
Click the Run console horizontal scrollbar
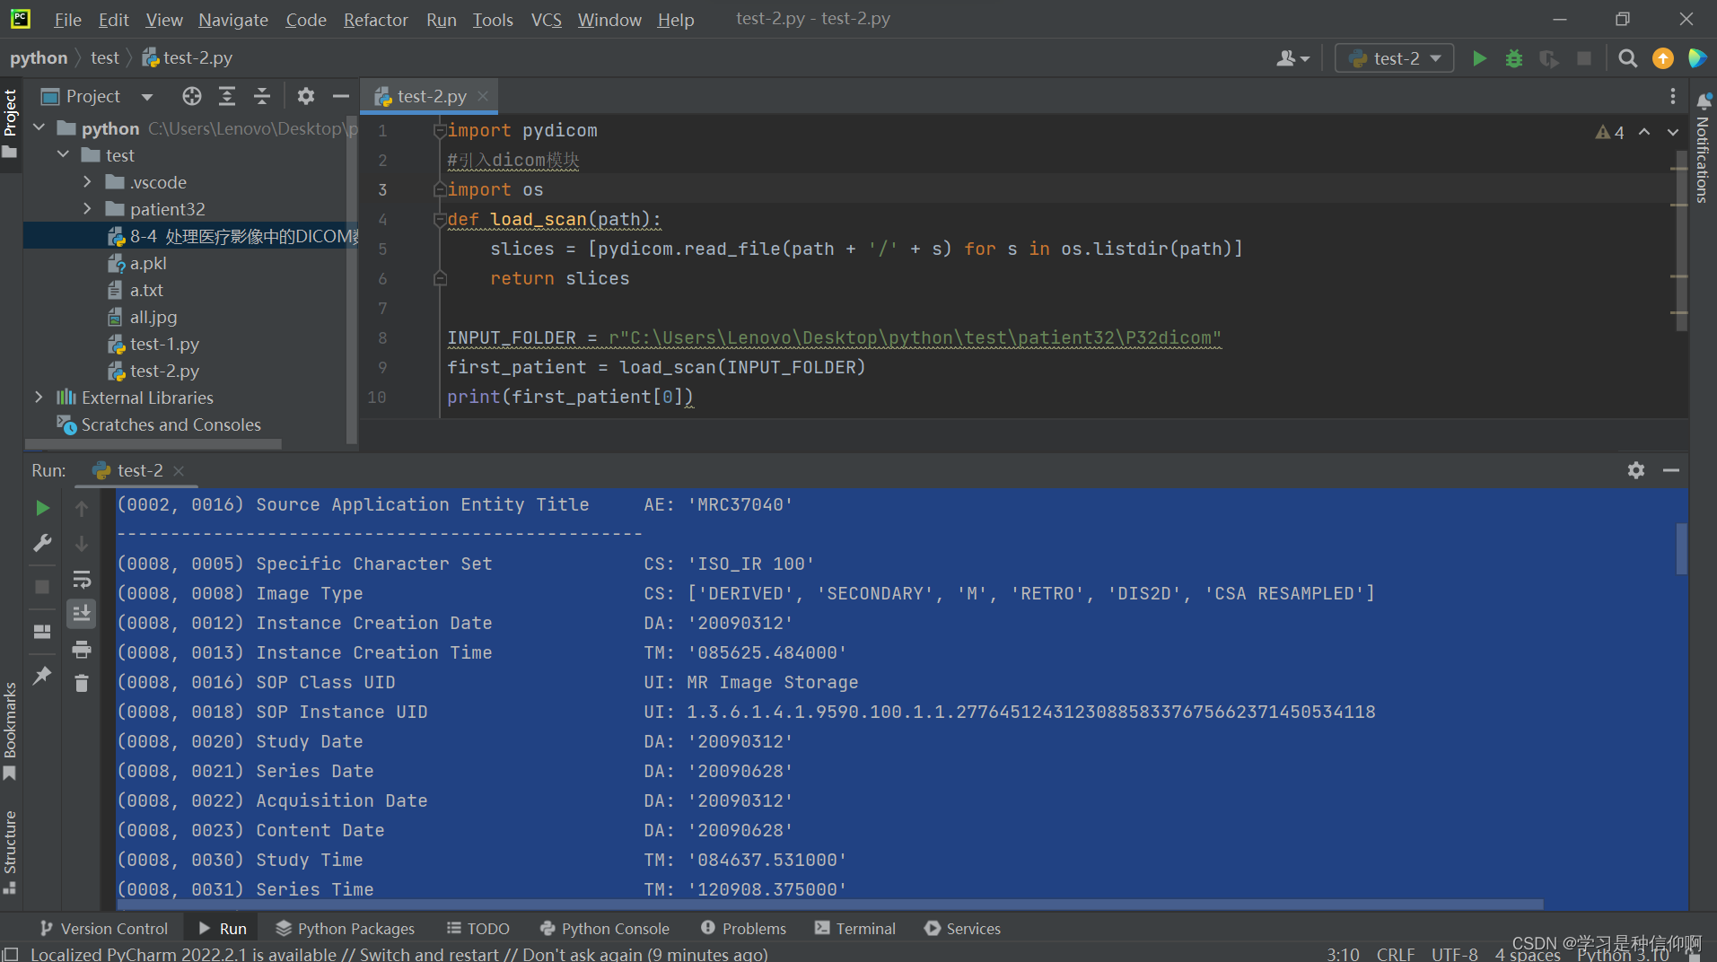click(x=830, y=905)
